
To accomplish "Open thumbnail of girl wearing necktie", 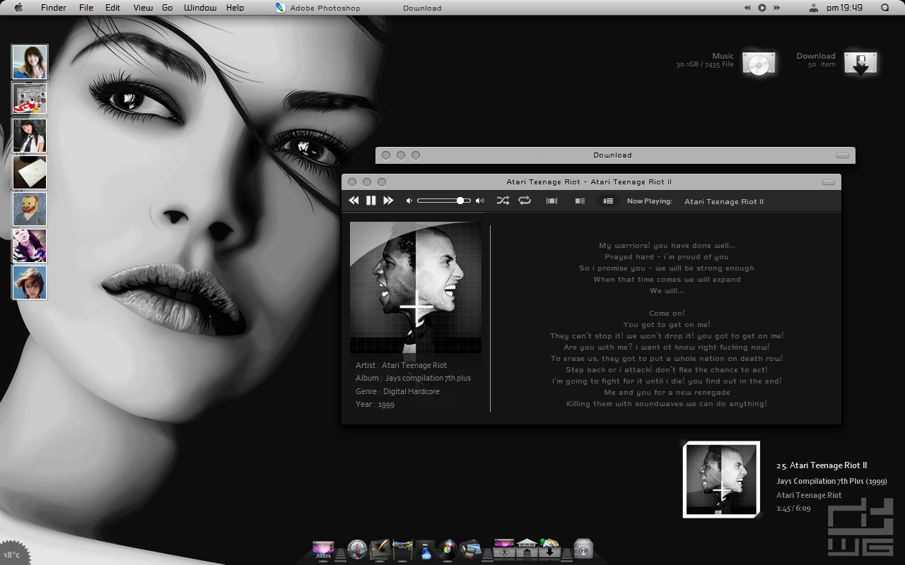I will [30, 136].
